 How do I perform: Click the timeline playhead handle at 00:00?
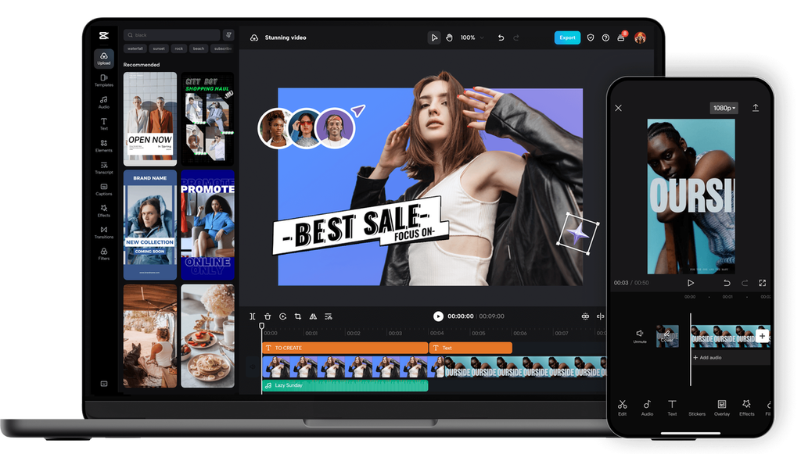coord(261,326)
